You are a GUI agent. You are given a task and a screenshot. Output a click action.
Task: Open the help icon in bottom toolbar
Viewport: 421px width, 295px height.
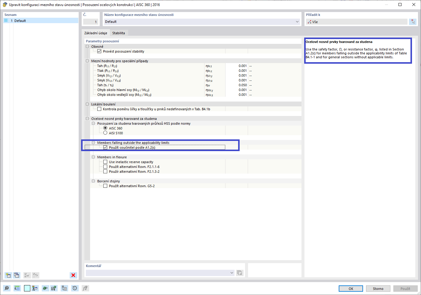click(7, 288)
